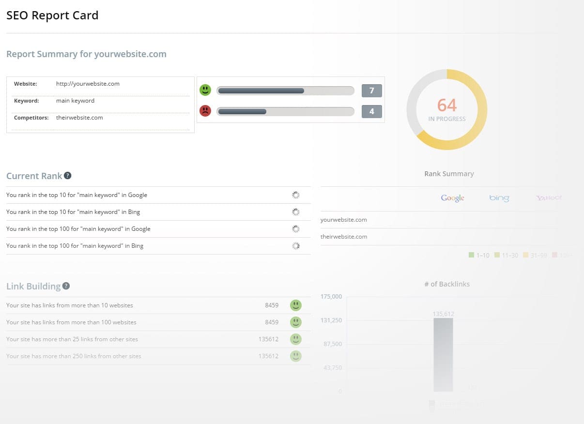Click the red sad face summary icon
The width and height of the screenshot is (584, 424).
point(206,111)
